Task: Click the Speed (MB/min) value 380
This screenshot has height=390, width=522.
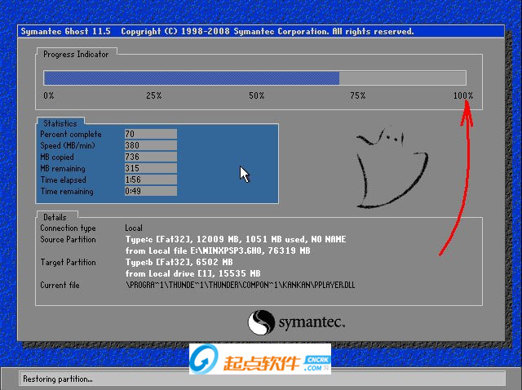Action: 151,145
